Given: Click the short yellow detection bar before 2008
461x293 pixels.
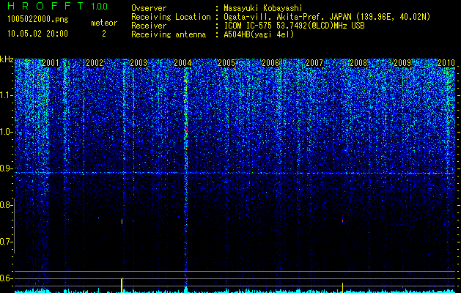Looking at the screenshot, I should [x=342, y=287].
